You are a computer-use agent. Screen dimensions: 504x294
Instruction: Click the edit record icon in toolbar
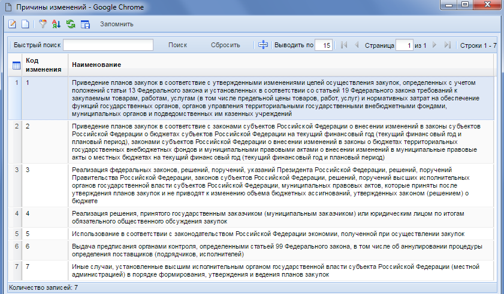pyautogui.click(x=11, y=24)
